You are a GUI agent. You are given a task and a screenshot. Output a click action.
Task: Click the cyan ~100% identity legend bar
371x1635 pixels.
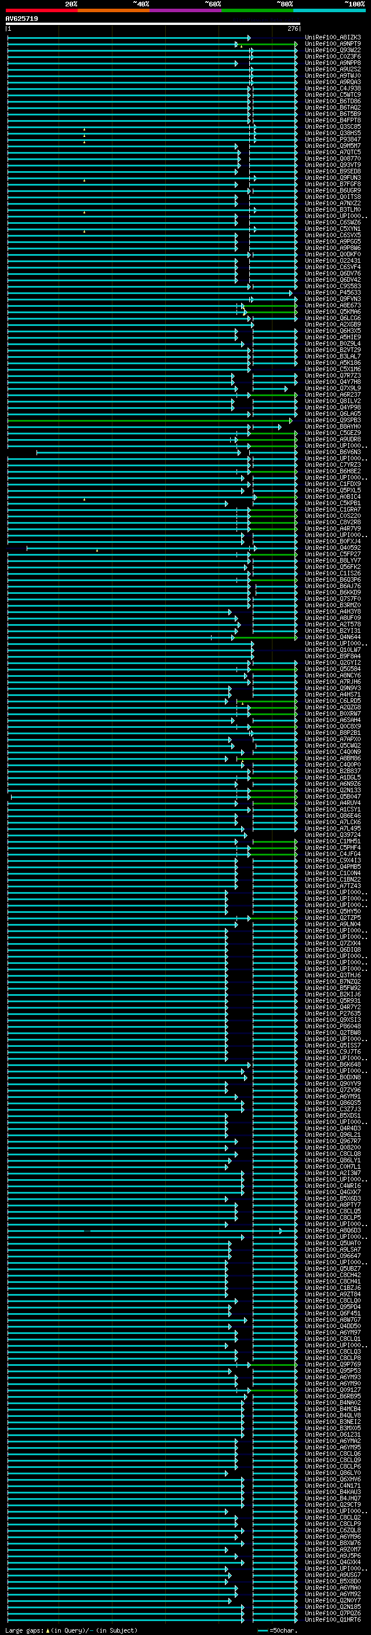[x=329, y=10]
